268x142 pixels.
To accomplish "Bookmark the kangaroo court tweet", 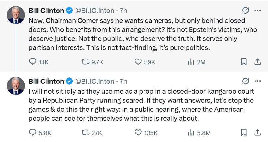I will point(244,133).
